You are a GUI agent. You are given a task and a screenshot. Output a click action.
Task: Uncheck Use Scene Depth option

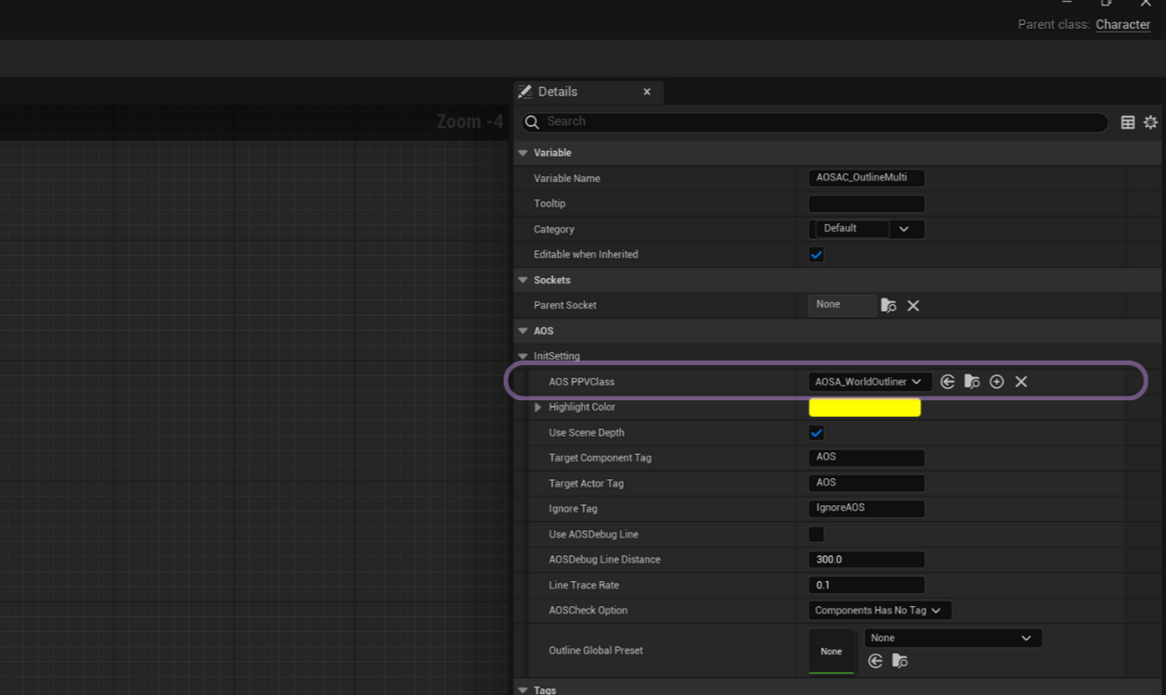click(x=817, y=433)
